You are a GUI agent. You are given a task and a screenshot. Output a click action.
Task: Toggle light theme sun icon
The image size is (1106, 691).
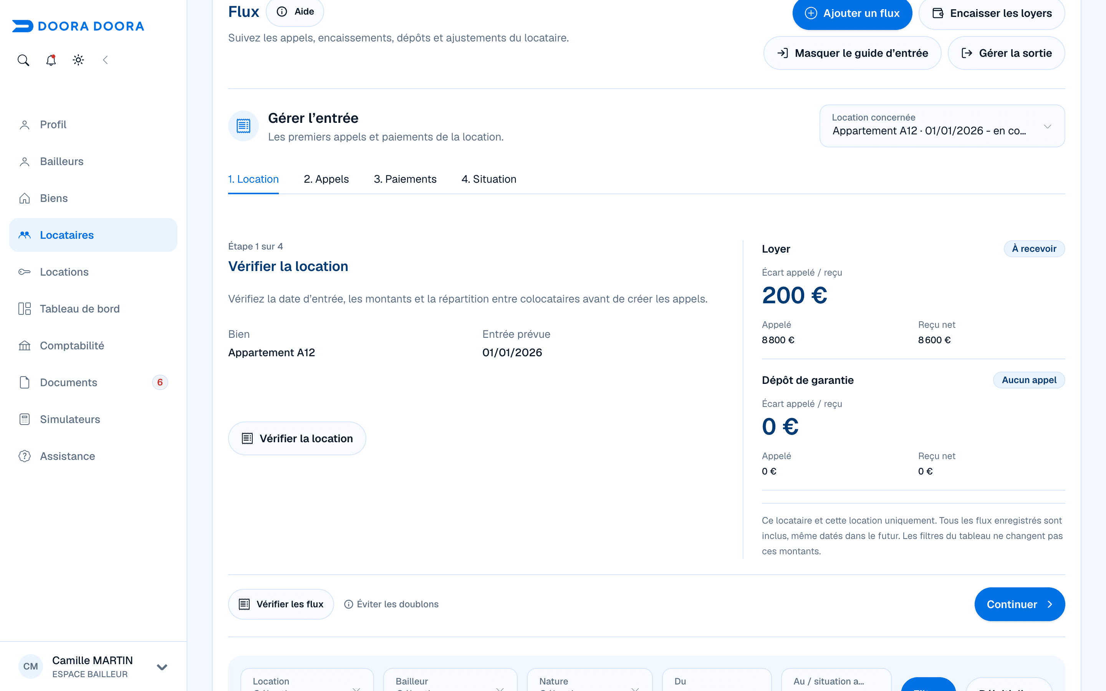click(78, 60)
